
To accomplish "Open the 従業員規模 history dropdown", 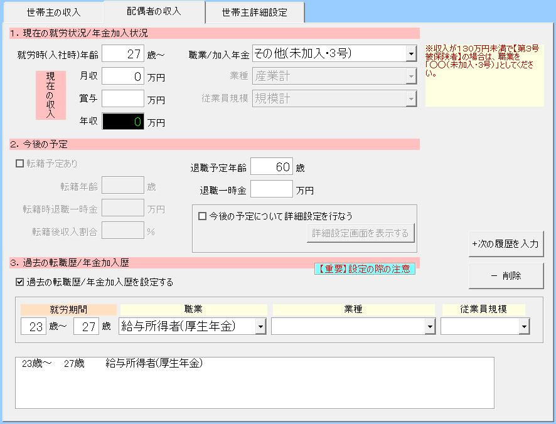I will click(x=523, y=327).
